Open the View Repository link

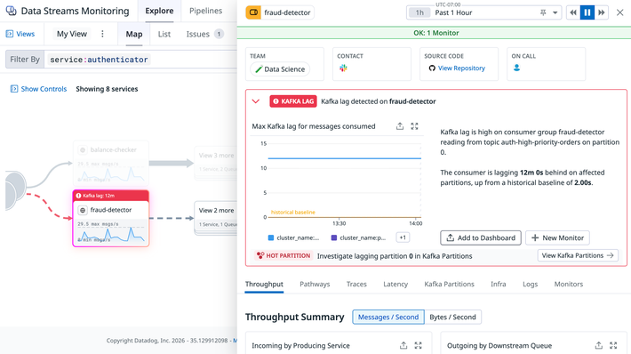461,68
